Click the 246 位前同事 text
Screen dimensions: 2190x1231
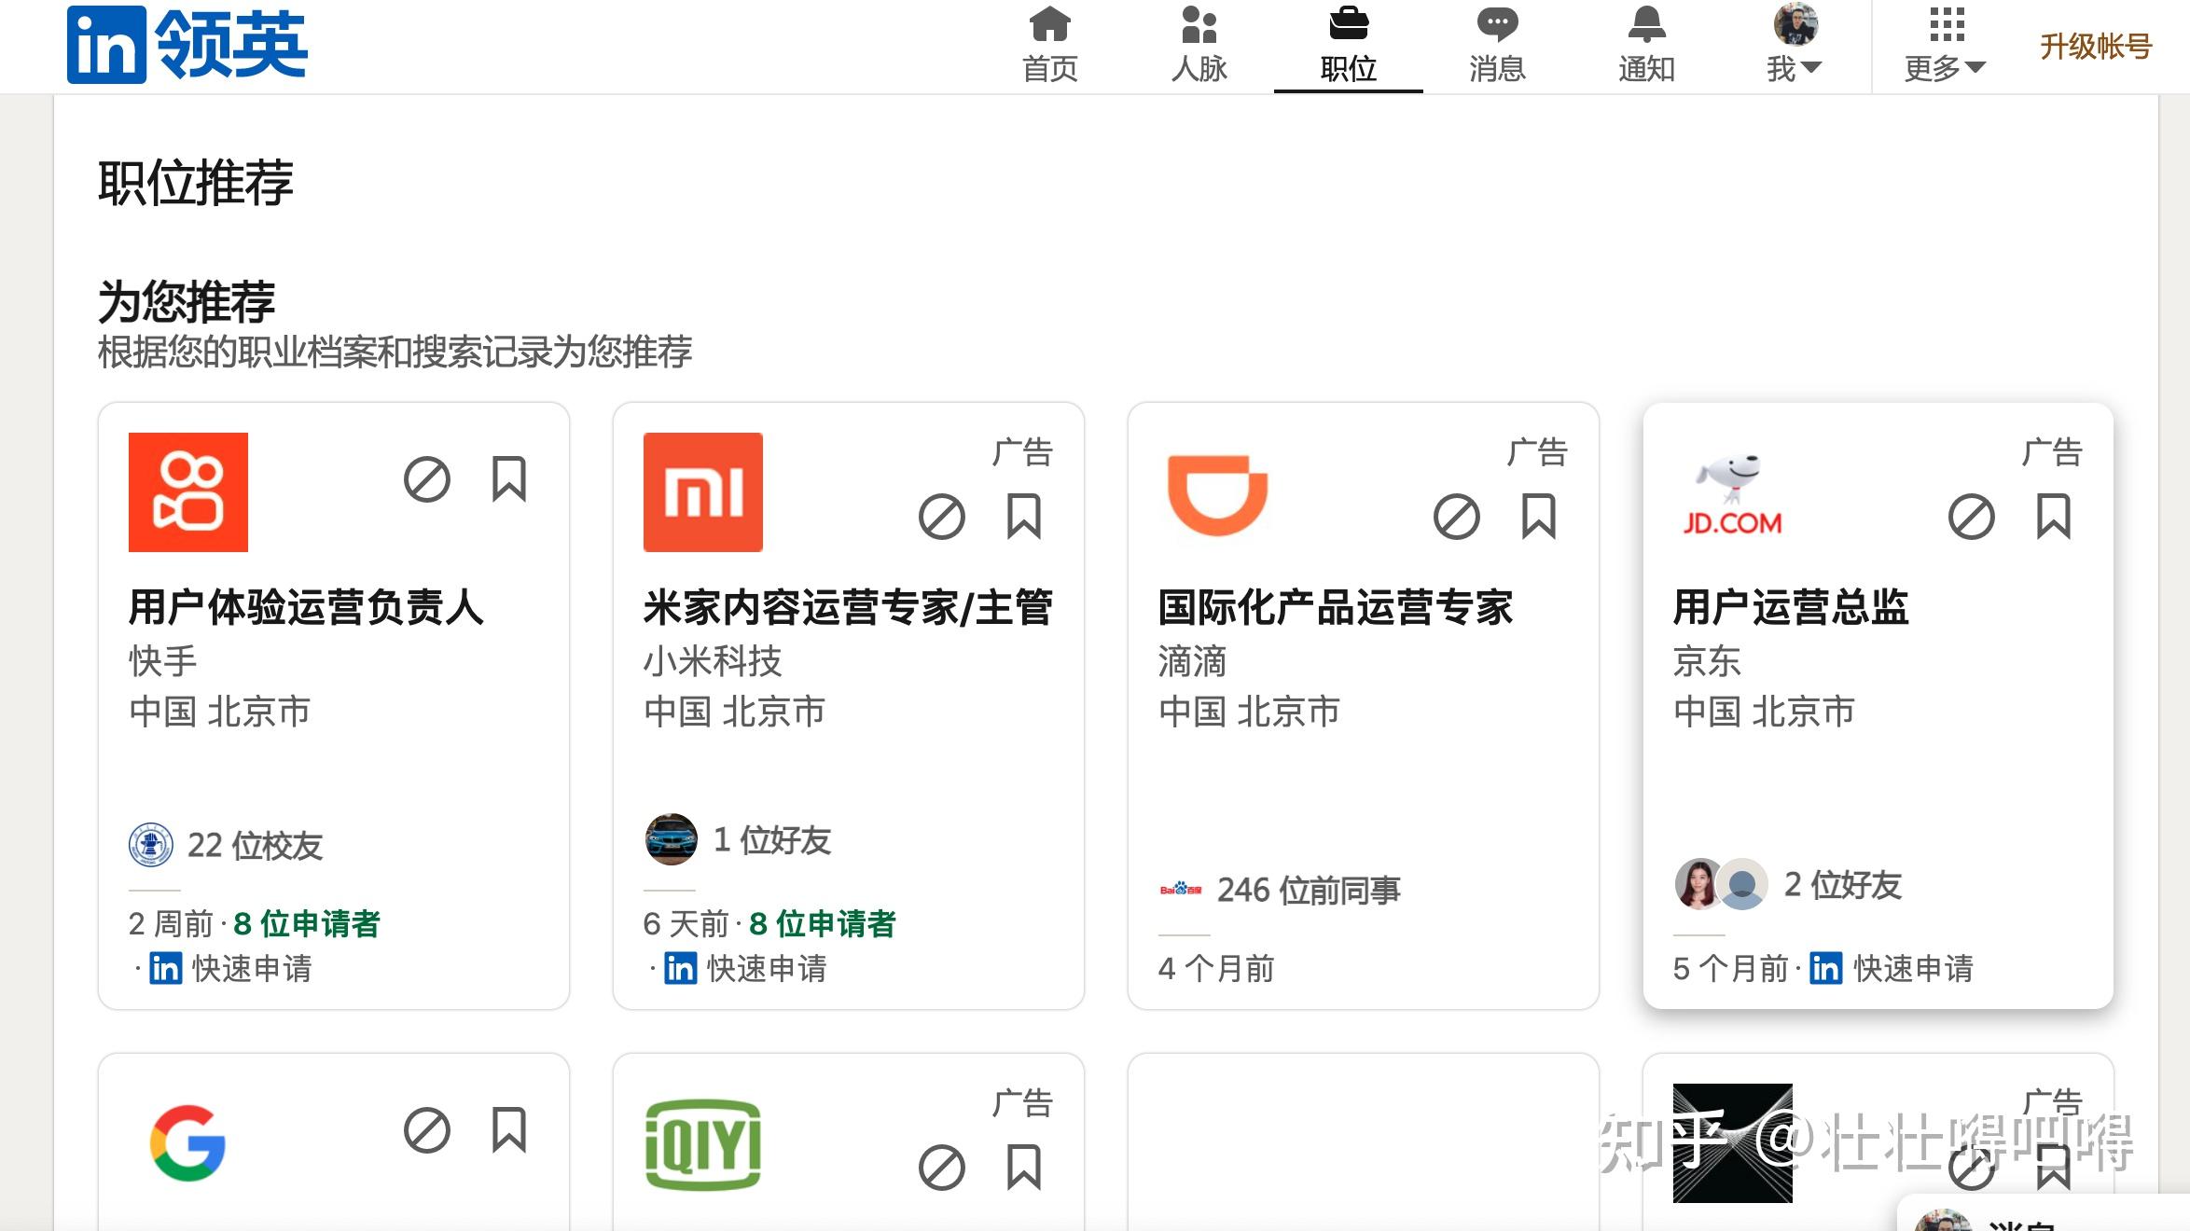point(1309,891)
